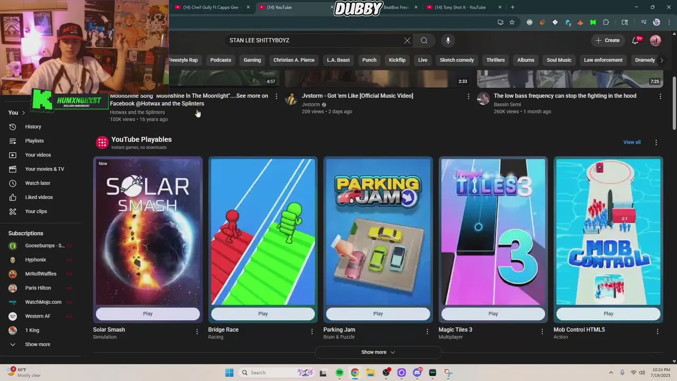Viewport: 677px width, 381px height.
Task: Select the Sketch comedy chip
Action: [x=457, y=60]
